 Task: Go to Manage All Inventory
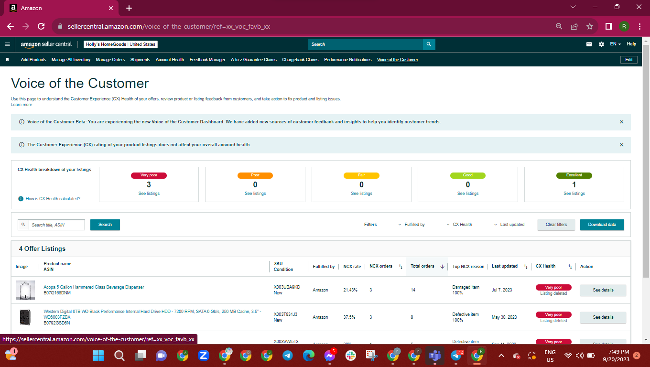tap(71, 60)
